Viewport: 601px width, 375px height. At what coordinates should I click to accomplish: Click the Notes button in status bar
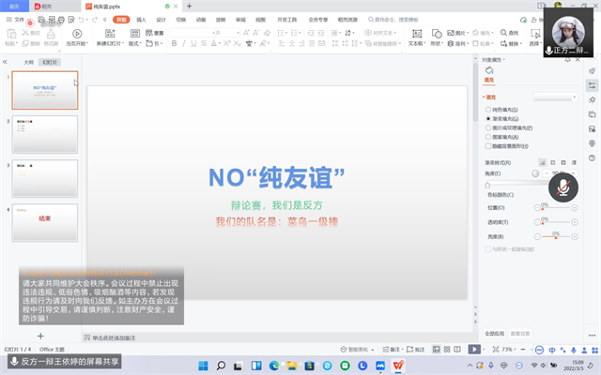[393, 350]
